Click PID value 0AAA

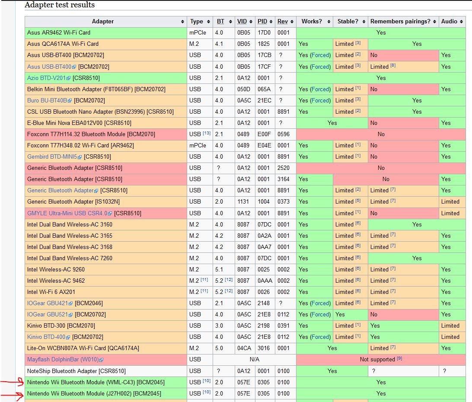(x=265, y=281)
